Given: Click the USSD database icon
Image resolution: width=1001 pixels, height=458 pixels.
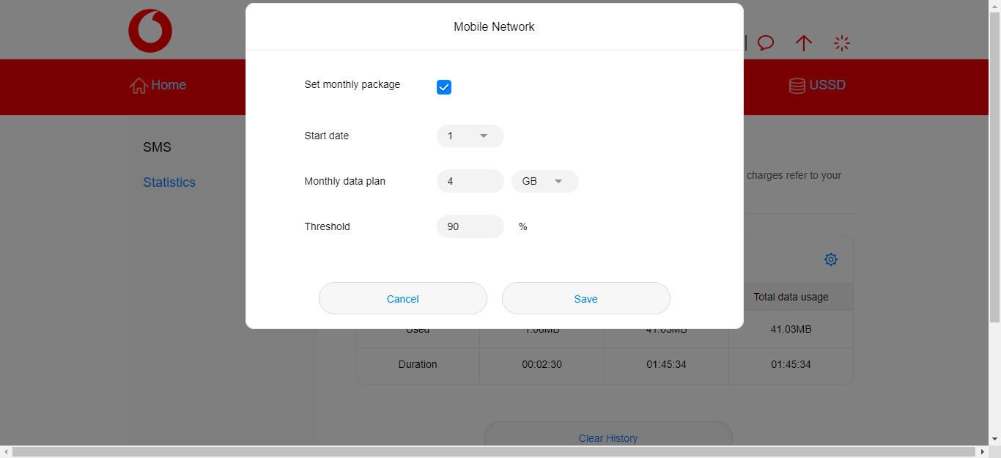Looking at the screenshot, I should 797,85.
